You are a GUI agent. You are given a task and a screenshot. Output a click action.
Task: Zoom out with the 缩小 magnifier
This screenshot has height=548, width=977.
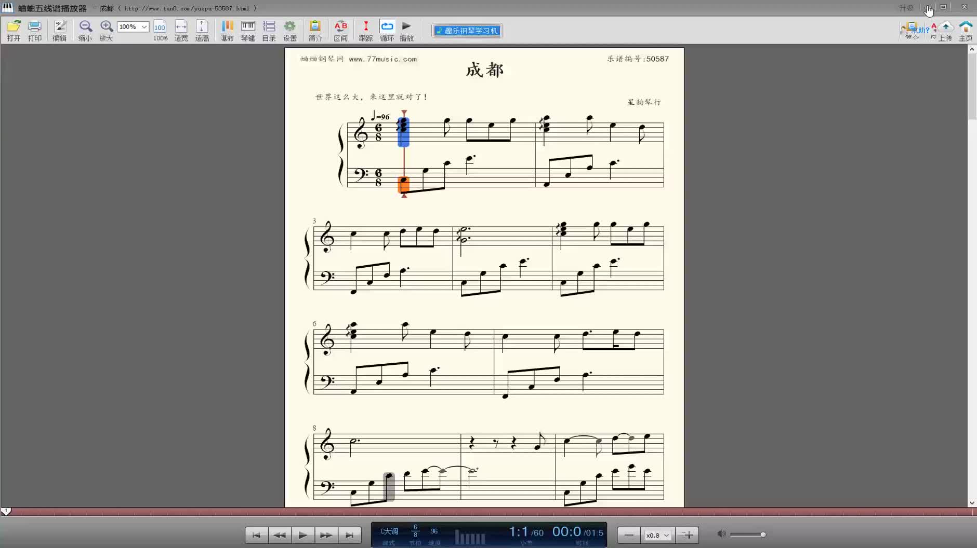pos(85,31)
